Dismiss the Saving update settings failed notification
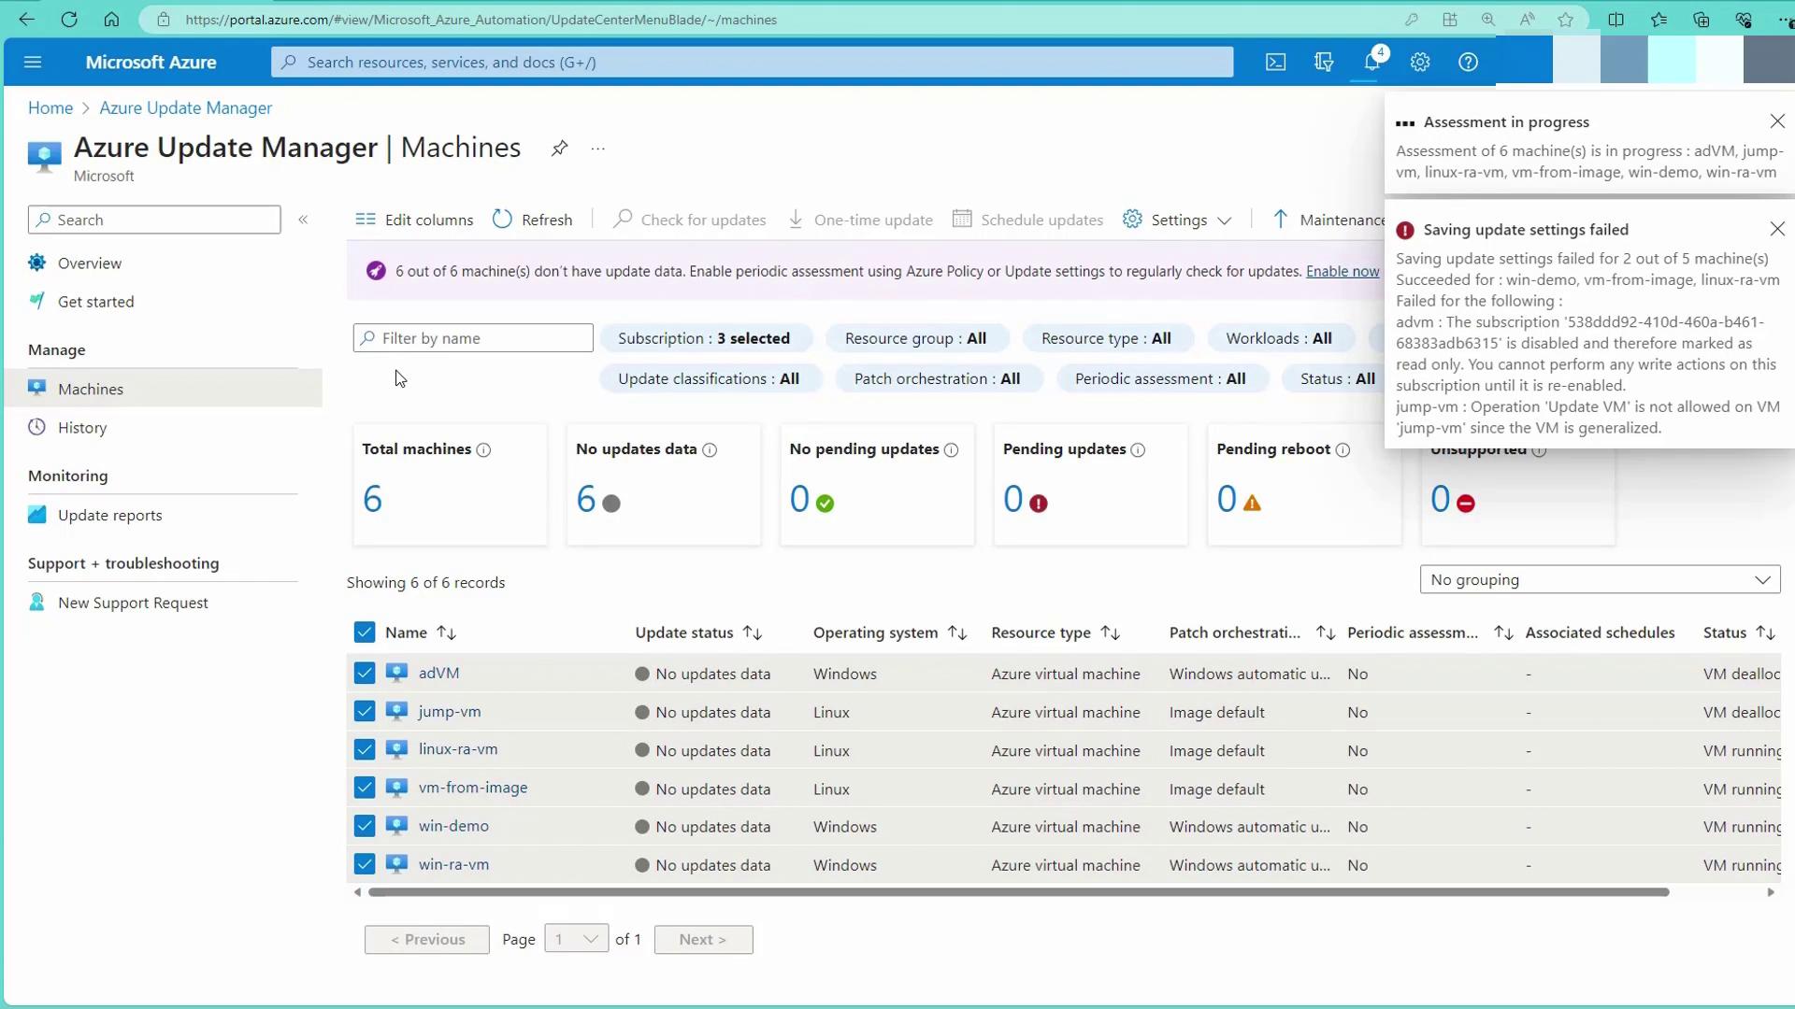 pos(1777,229)
